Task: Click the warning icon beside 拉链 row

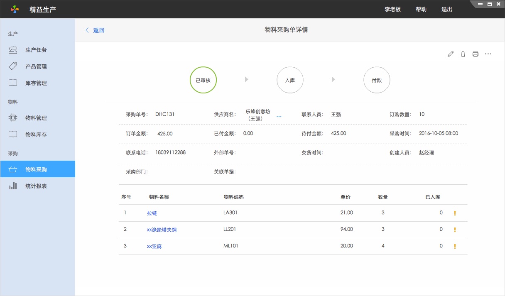Action: point(455,213)
